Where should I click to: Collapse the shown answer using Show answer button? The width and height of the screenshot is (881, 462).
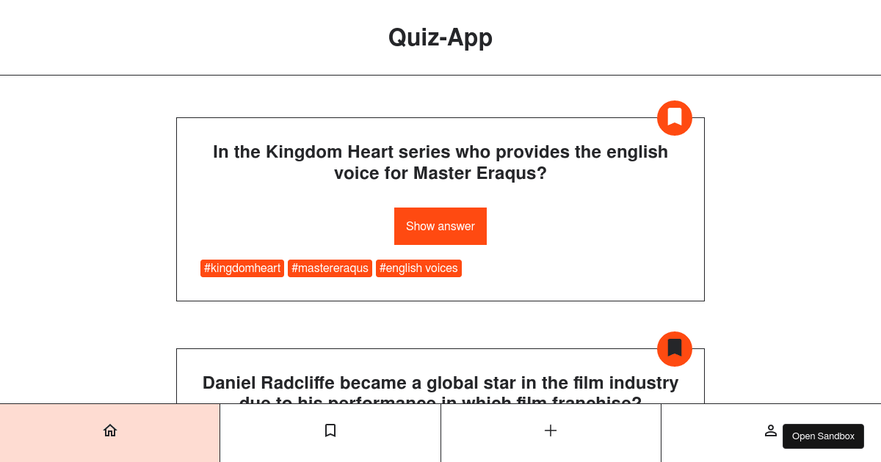pyautogui.click(x=440, y=226)
